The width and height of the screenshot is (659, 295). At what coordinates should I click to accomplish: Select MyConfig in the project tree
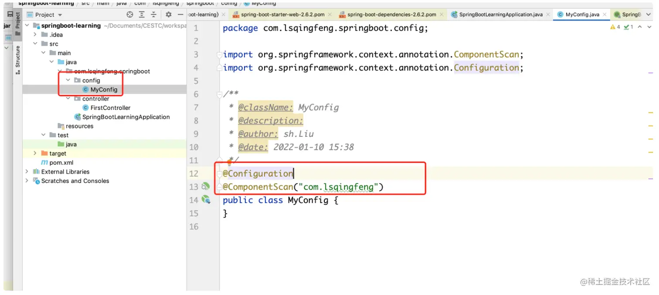pyautogui.click(x=104, y=89)
